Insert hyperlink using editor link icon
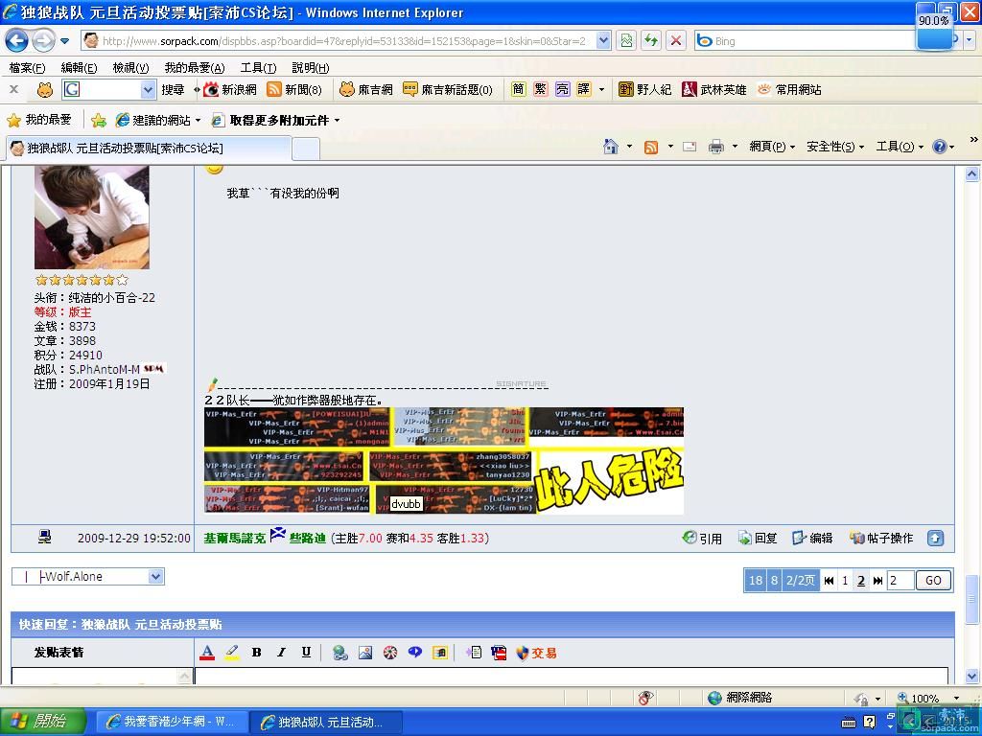 tap(340, 653)
